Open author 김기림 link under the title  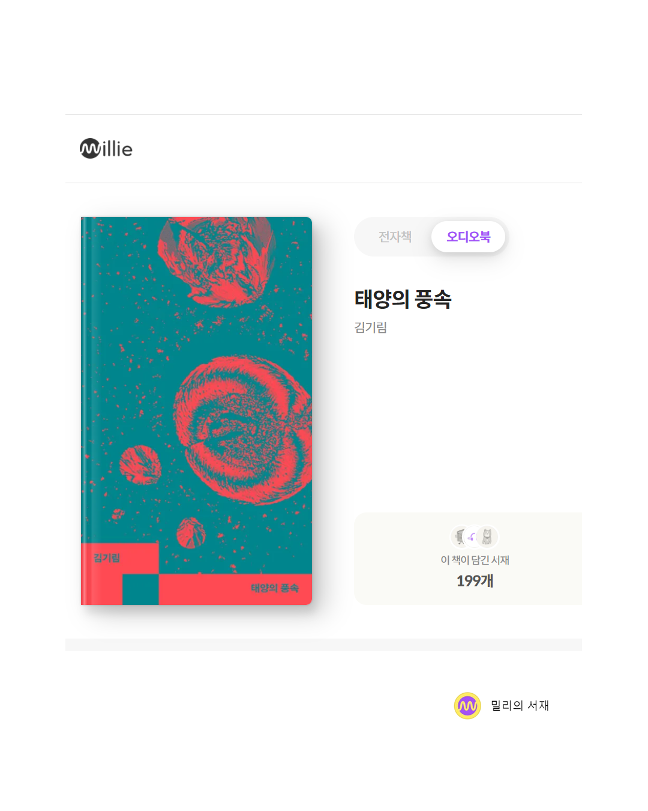coord(371,327)
